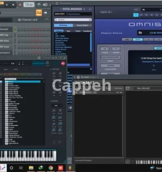Toggle the metronome icon next to tempo

tap(39, 4)
